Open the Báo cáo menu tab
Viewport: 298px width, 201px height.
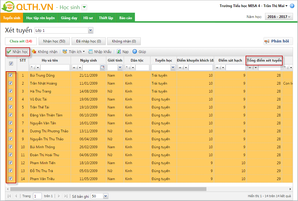125,18
